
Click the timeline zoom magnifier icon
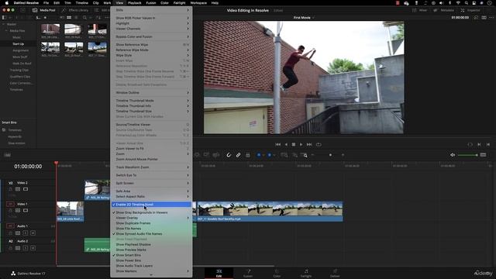[x=305, y=155]
